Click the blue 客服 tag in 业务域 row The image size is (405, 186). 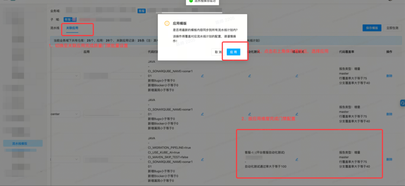coord(141,10)
